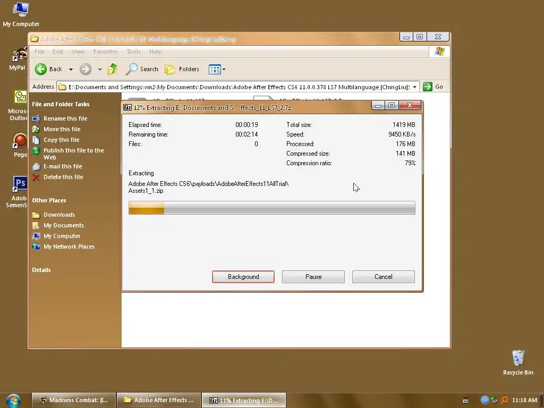The image size is (544, 408).
Task: Open Search in Explorer toolbar
Action: tap(142, 69)
